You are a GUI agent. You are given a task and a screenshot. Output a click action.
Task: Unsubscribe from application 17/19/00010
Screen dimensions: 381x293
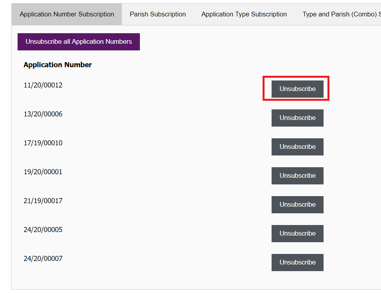[297, 147]
